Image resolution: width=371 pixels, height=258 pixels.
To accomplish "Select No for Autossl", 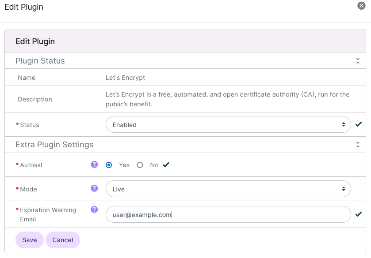I will pos(140,165).
